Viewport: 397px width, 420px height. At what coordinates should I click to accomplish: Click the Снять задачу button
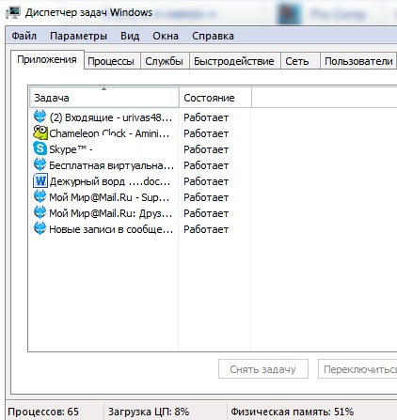(263, 369)
